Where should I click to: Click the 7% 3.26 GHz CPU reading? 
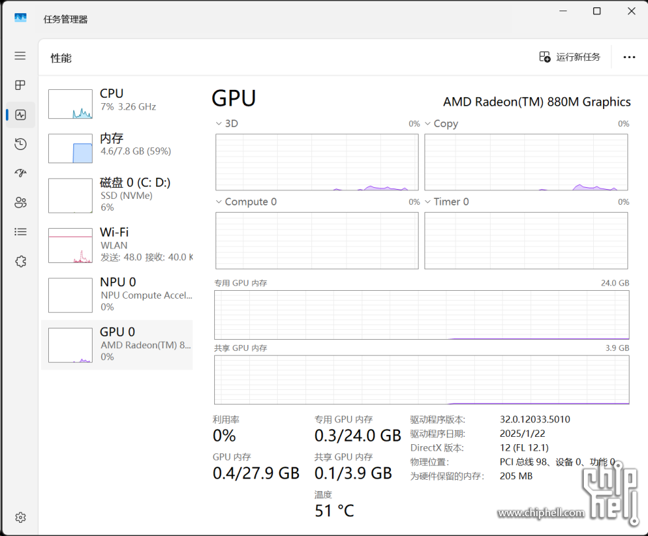pos(128,106)
